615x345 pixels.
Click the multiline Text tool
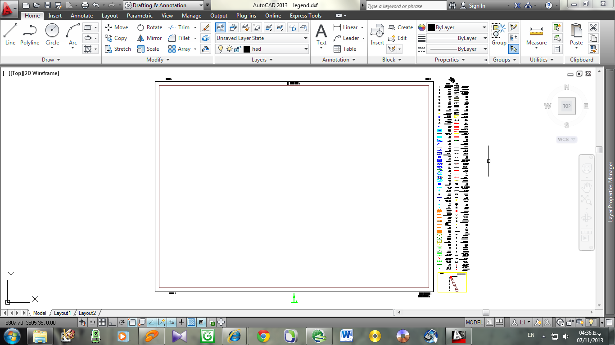[321, 35]
